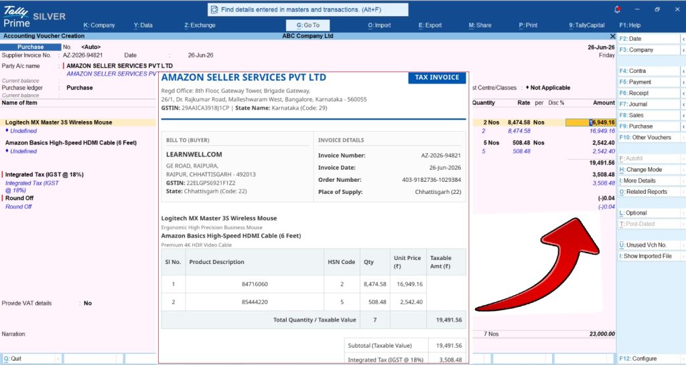Click TAX INVOICE badge on invoice
The height and width of the screenshot is (365, 686).
click(x=437, y=78)
